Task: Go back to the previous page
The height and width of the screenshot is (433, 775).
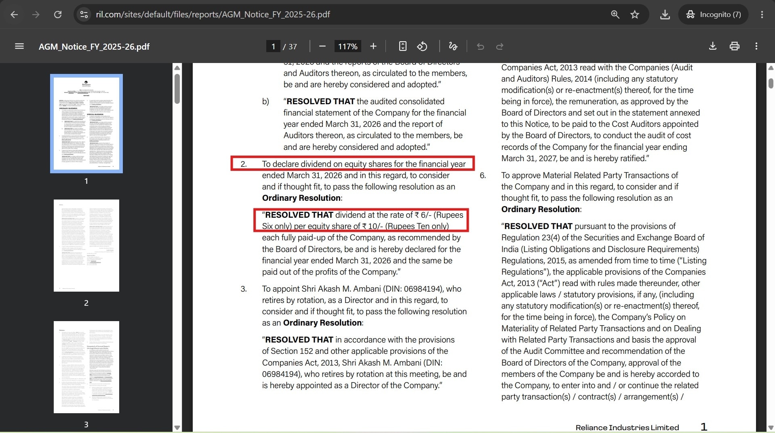Action: (x=14, y=15)
